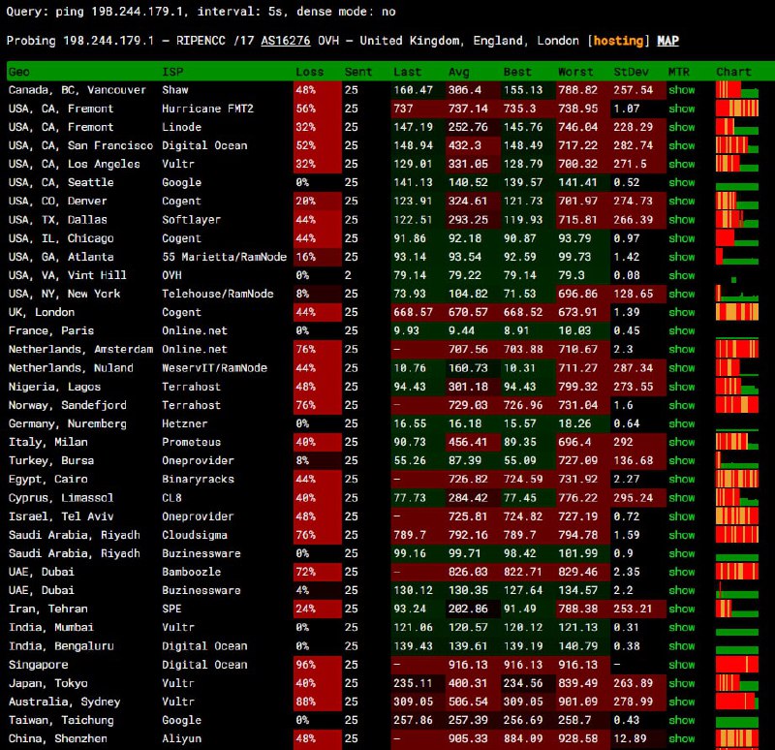Show MTR for Egypt, Cairo Binaryracks

click(681, 479)
